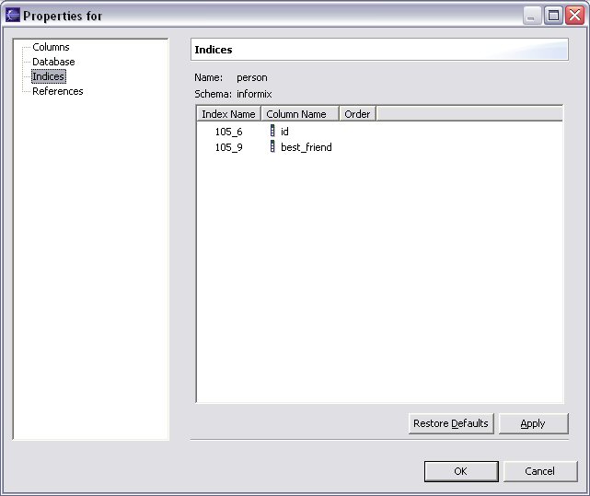The width and height of the screenshot is (590, 496).
Task: Select index row 105_6
Action: (x=228, y=132)
